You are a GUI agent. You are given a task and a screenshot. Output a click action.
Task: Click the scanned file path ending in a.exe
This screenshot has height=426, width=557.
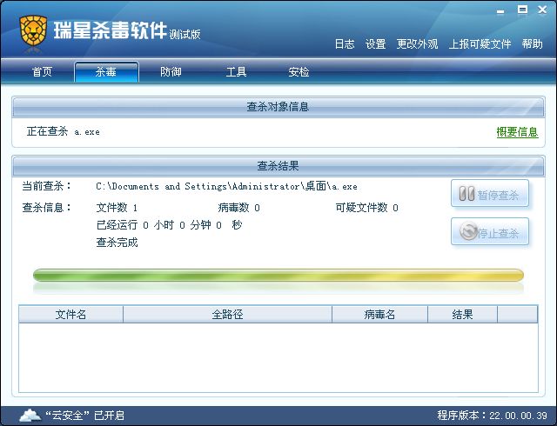coord(226,186)
